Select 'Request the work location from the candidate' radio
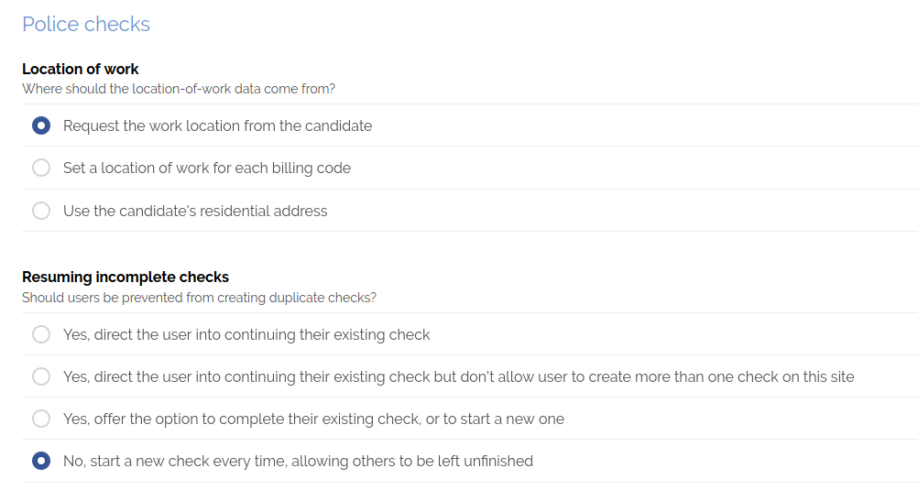Viewport: 918px width, 501px height. point(41,125)
